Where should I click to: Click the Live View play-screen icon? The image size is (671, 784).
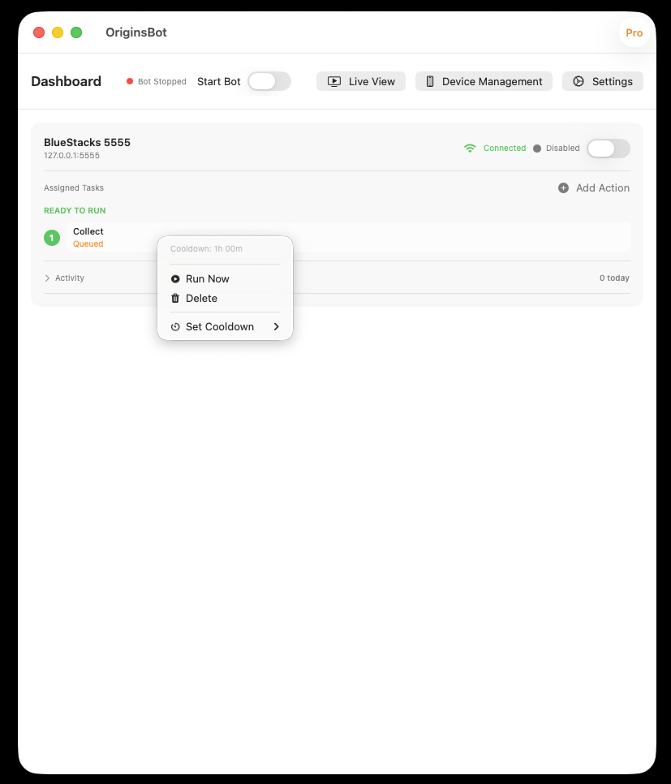(334, 81)
